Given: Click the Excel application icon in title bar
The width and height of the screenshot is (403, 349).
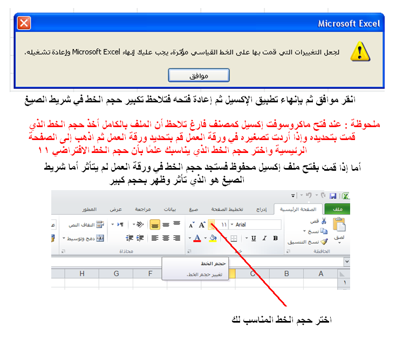Looking at the screenshot, I should coord(346,196).
